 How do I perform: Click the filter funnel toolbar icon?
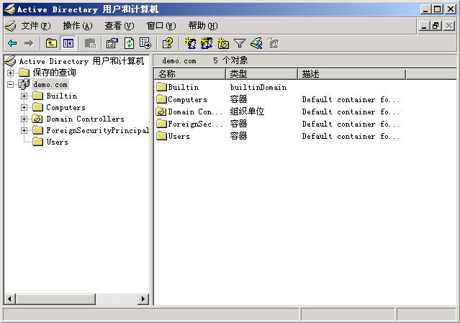pyautogui.click(x=240, y=43)
